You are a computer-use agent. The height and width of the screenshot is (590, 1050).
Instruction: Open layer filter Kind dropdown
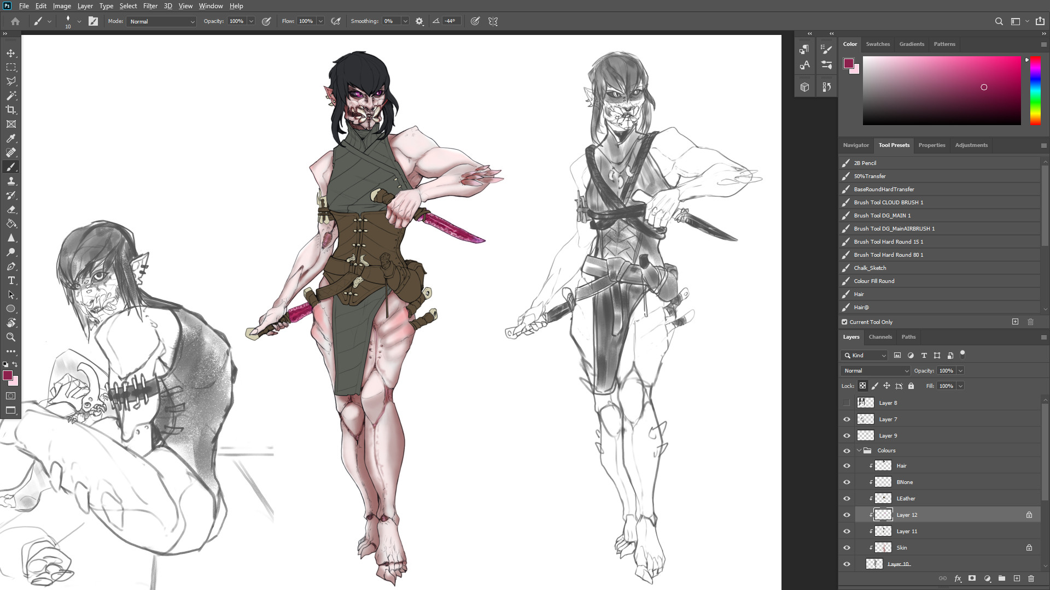click(864, 355)
